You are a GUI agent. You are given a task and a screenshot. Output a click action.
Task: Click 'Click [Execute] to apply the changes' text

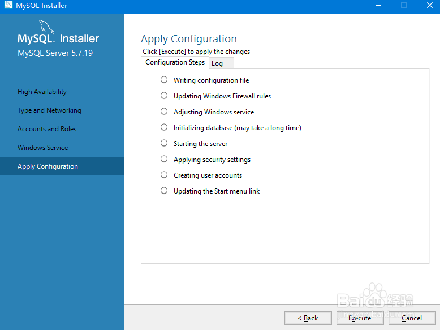point(196,52)
